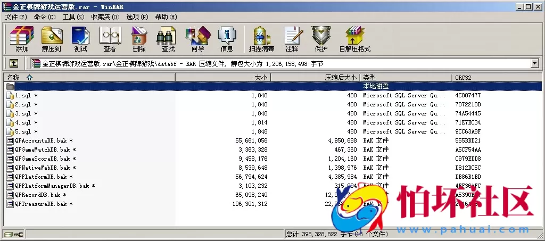Viewport: 545px width, 241px height.
Task: Select QPRecordDB.bak file
Action: click(x=272, y=195)
